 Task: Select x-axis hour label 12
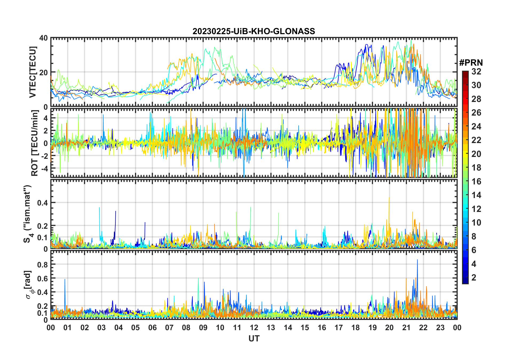point(254,328)
